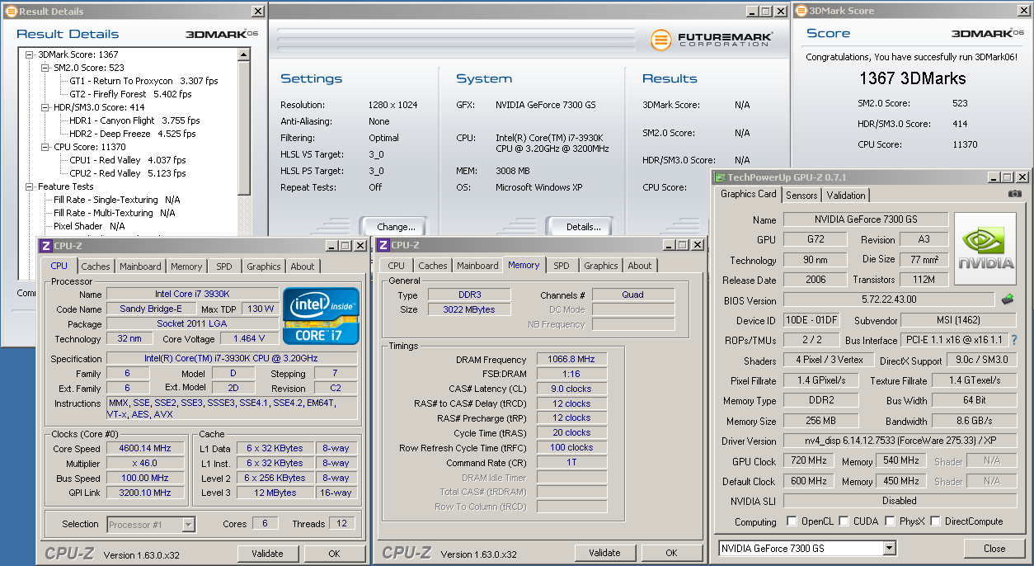Select GT2 - Firefly Forest row
Viewport: 1034px width, 566px height.
130,94
